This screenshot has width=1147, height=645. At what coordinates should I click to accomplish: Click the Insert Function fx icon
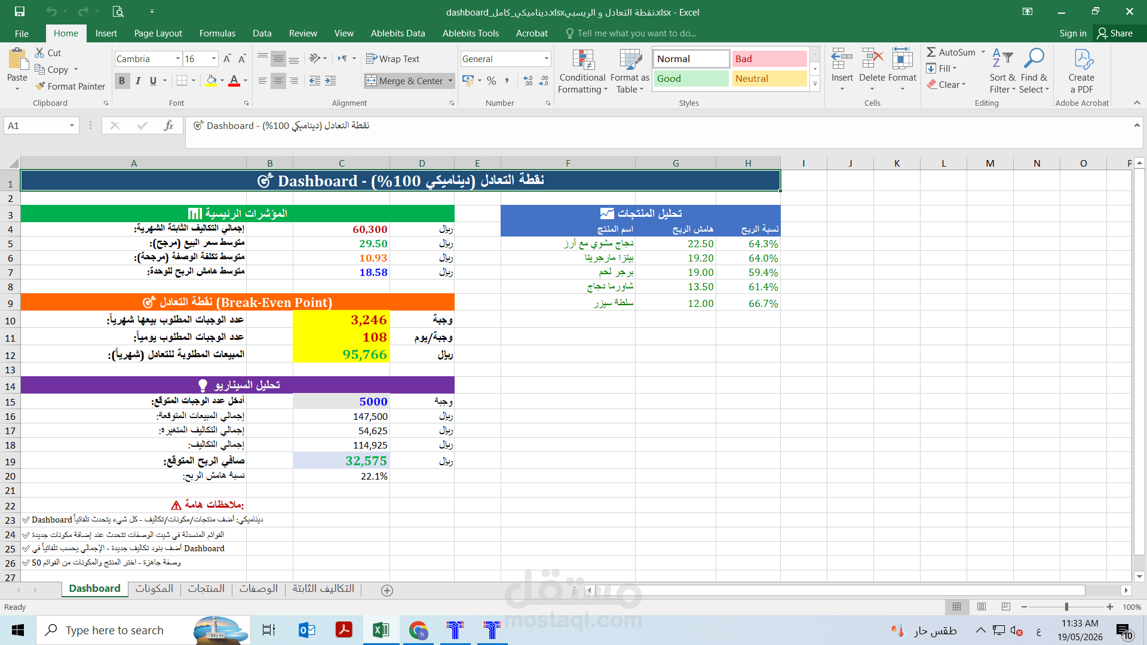169,125
